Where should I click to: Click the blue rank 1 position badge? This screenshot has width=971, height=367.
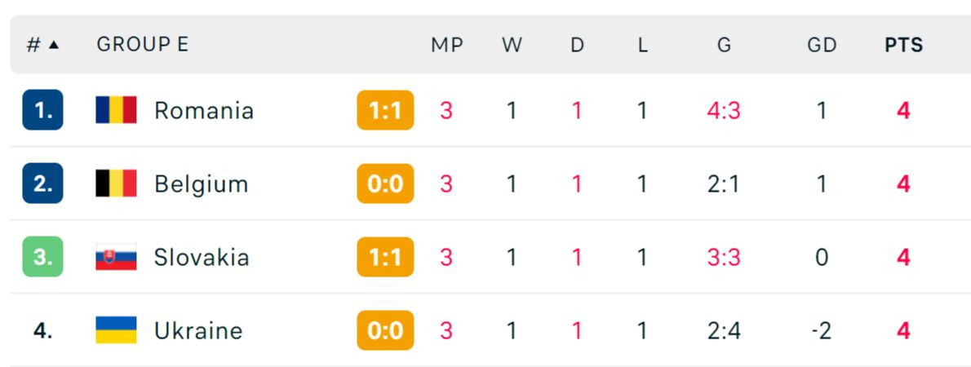pos(42,110)
